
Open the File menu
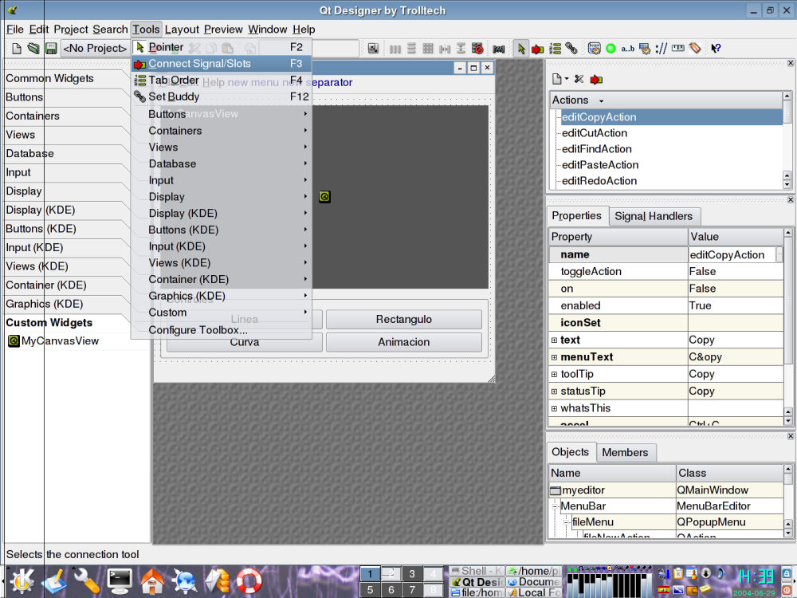(14, 30)
